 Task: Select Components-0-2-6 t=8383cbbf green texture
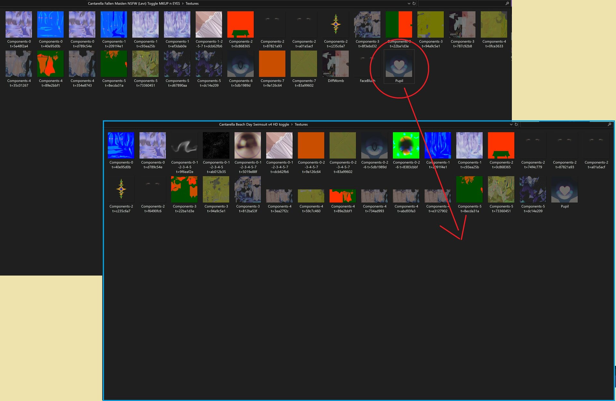pos(406,150)
